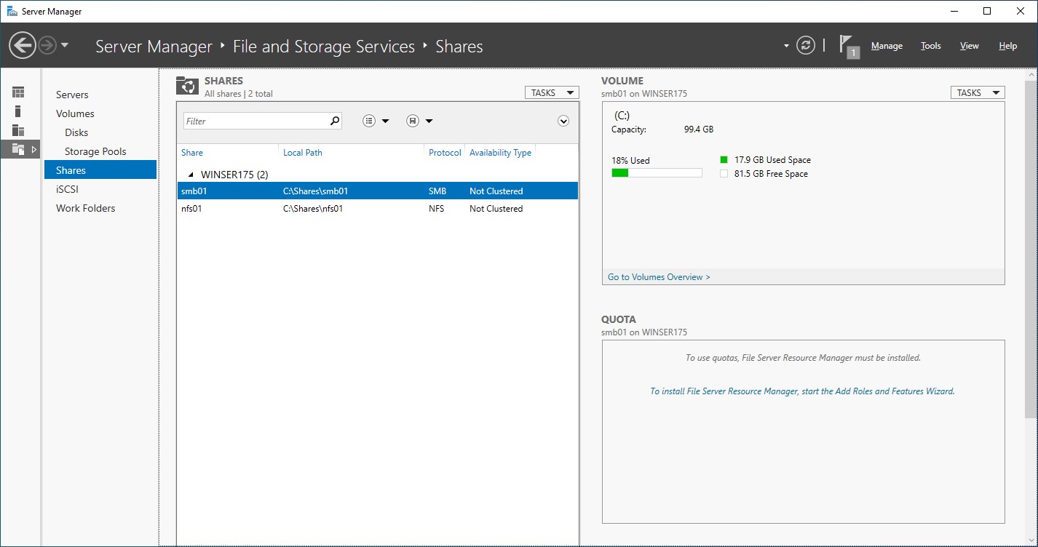Click File and Storage Services breadcrumb
The width and height of the screenshot is (1038, 547).
324,47
